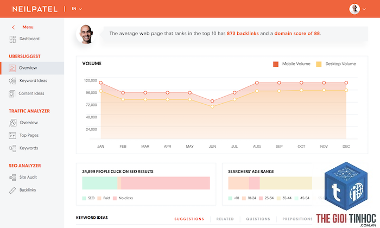
Task: Click the Keywords search-list icon
Action: 12,148
